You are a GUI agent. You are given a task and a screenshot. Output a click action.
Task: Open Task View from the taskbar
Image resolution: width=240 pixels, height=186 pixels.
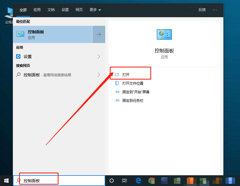pos(124,180)
